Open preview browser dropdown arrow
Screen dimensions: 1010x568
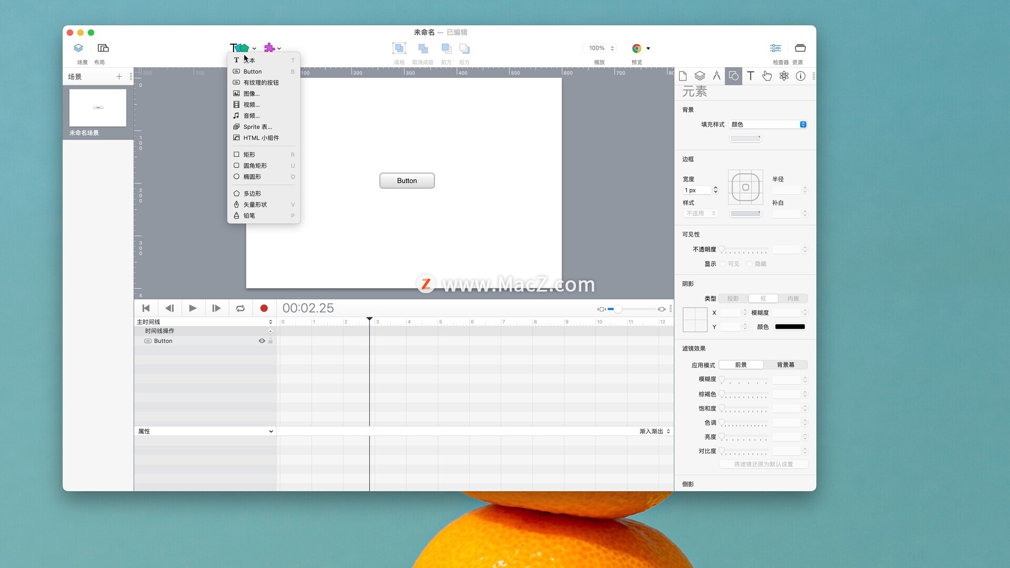click(648, 48)
